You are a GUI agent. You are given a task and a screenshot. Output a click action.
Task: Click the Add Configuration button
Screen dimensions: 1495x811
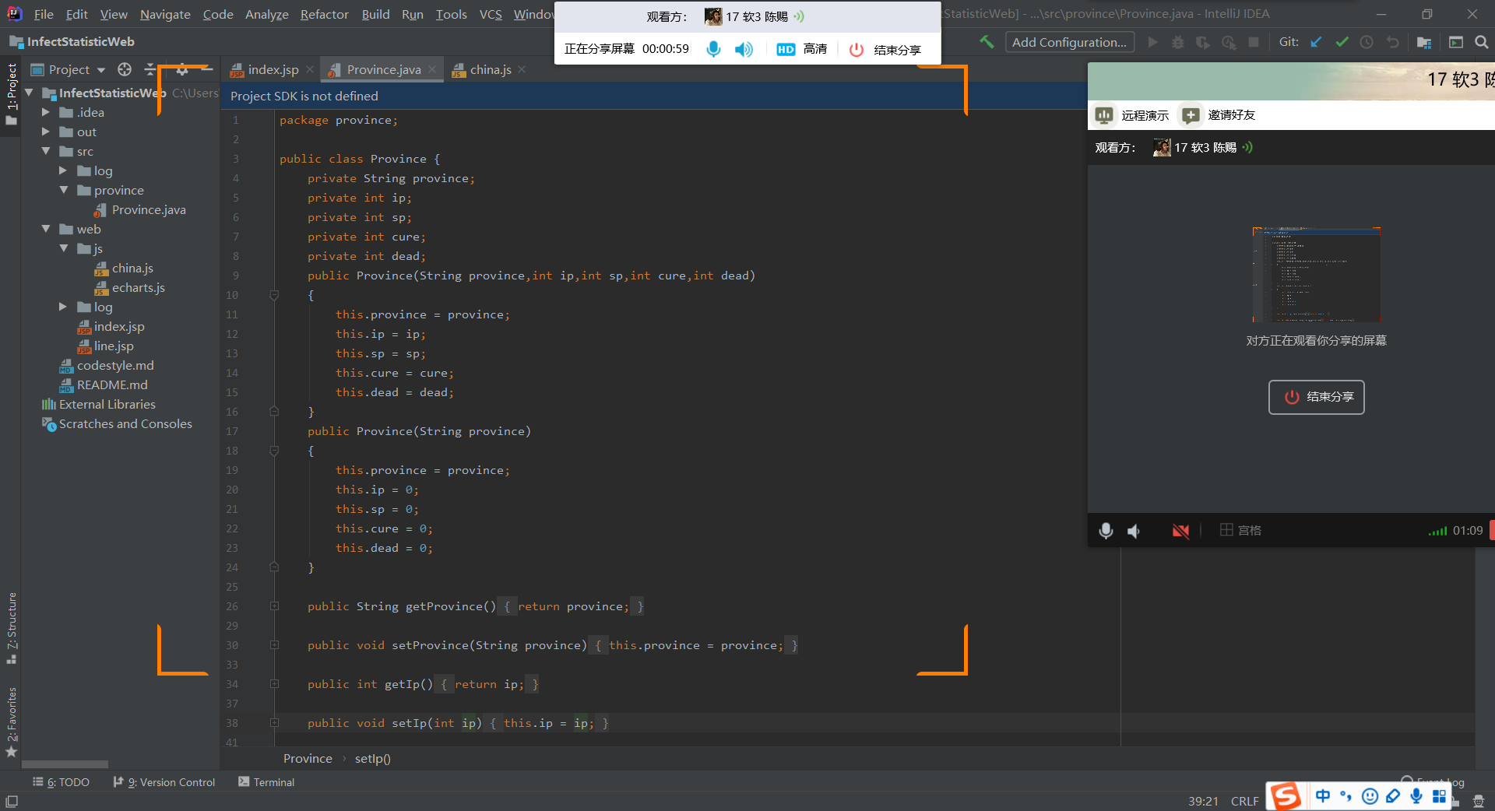click(1069, 42)
